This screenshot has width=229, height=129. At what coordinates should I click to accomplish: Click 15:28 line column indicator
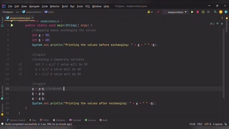[x=192, y=124]
